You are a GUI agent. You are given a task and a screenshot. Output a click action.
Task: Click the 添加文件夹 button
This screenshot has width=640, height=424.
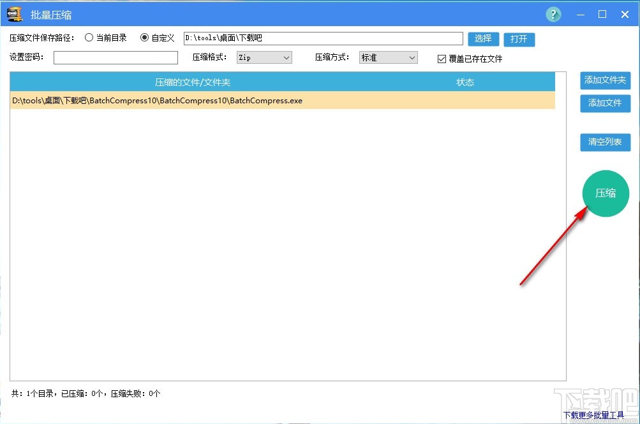point(604,80)
